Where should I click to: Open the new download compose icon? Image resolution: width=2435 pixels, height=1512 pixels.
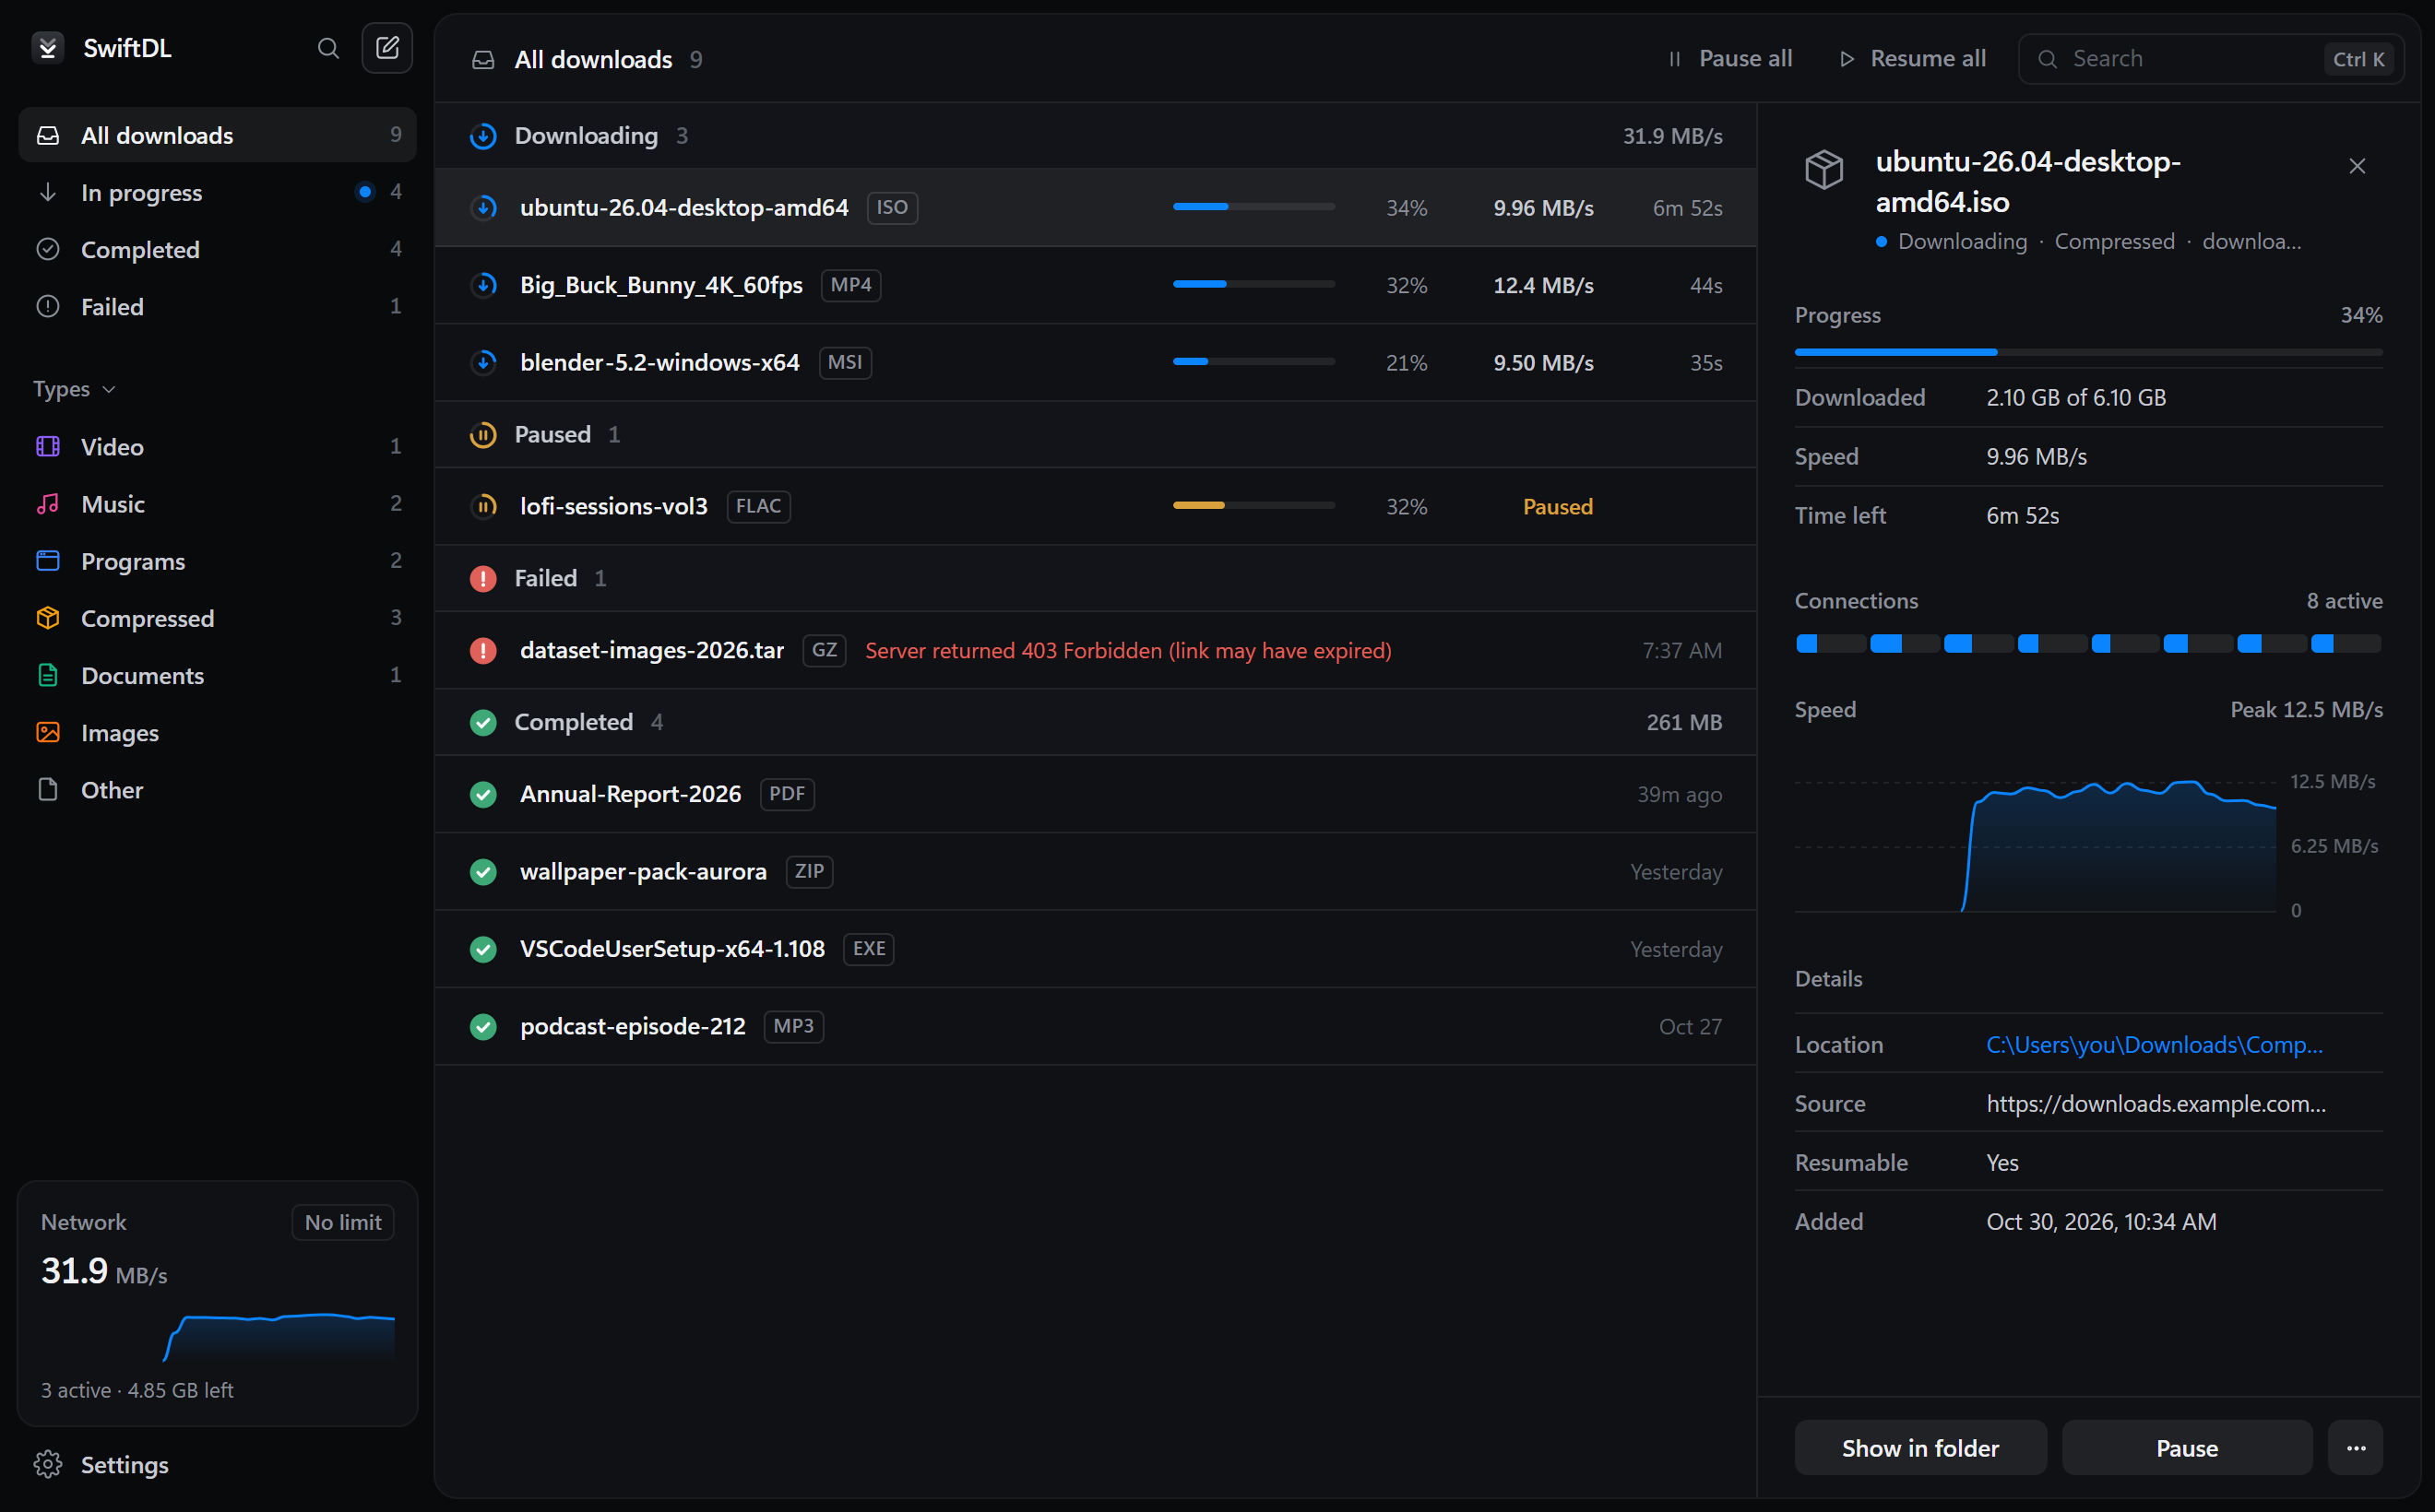(x=387, y=48)
